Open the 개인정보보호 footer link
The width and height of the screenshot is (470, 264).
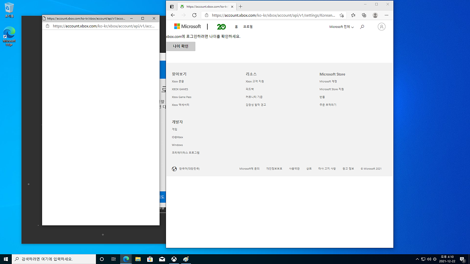coord(274,169)
